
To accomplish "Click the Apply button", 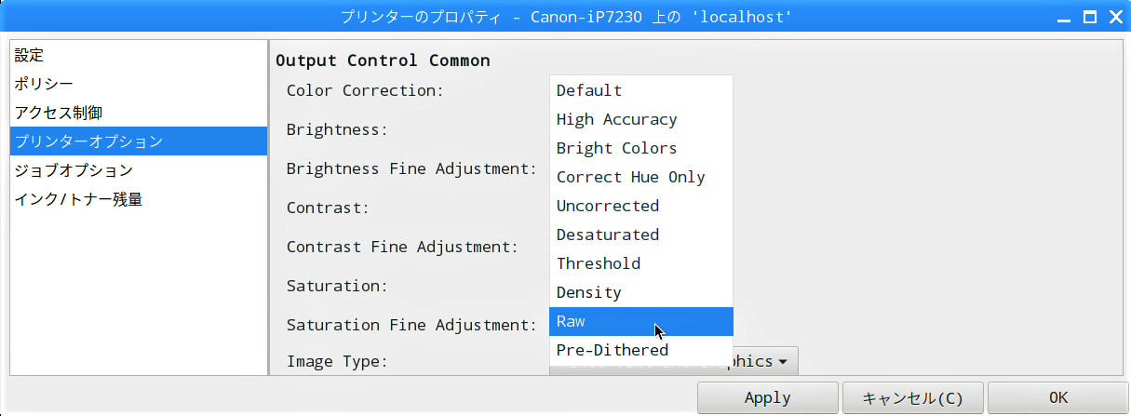I will coord(768,397).
